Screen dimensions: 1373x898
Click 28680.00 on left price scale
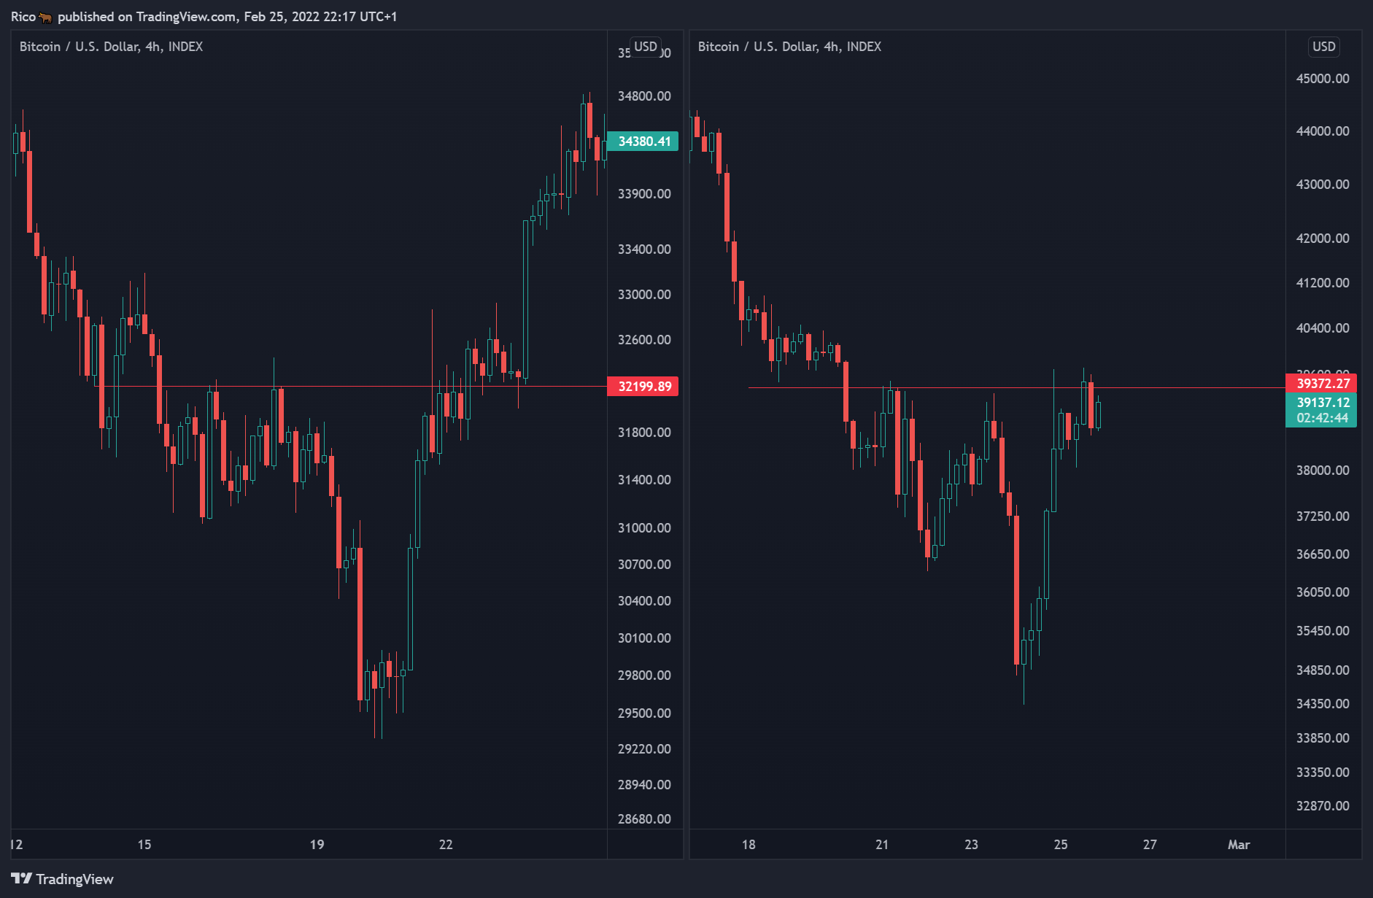tap(644, 819)
